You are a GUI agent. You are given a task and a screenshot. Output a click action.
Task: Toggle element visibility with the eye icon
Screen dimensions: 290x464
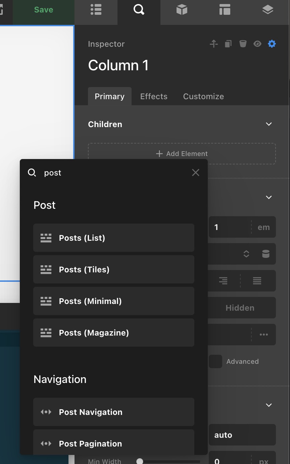click(x=257, y=44)
